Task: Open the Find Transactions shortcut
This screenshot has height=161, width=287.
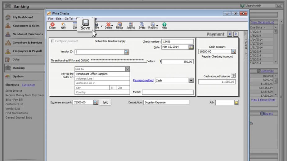Action: click(x=16, y=113)
